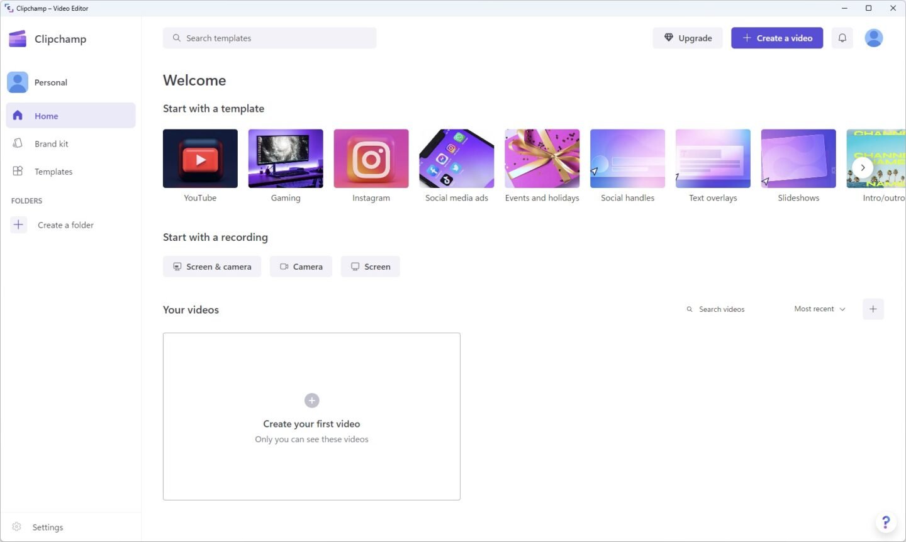Open the Slideshows templates

pos(798,158)
